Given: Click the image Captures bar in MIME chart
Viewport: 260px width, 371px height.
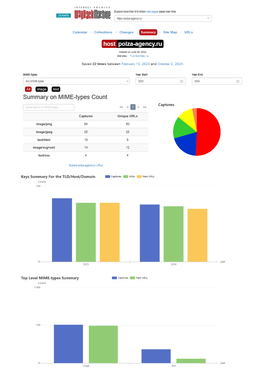Looking at the screenshot, I should (68, 344).
